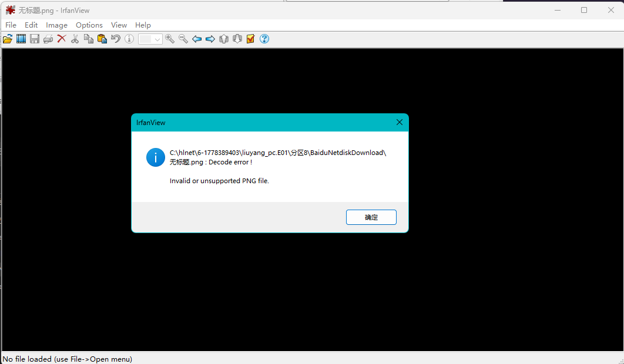Click the Zoom In magnifier icon
Image resolution: width=624 pixels, height=364 pixels.
click(x=170, y=39)
